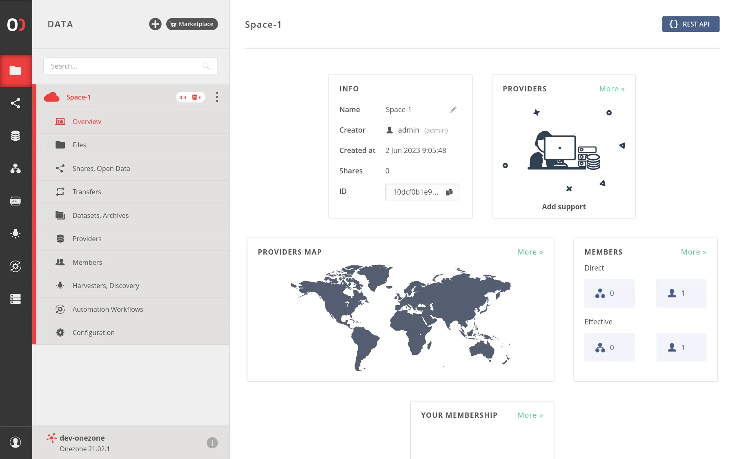The height and width of the screenshot is (459, 735).
Task: Open the Automation icon in left sidebar
Action: (16, 266)
